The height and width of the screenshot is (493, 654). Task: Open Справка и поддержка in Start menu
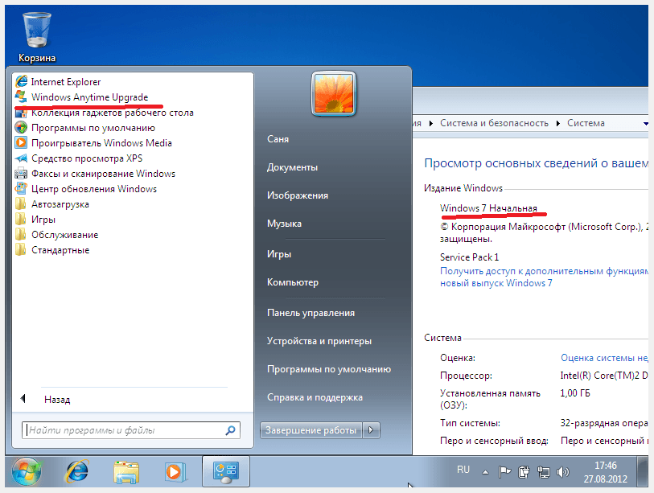pyautogui.click(x=315, y=397)
